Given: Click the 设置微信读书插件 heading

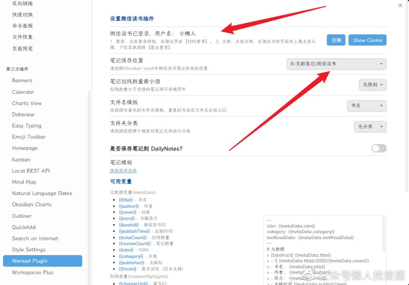Looking at the screenshot, I should click(x=132, y=19).
